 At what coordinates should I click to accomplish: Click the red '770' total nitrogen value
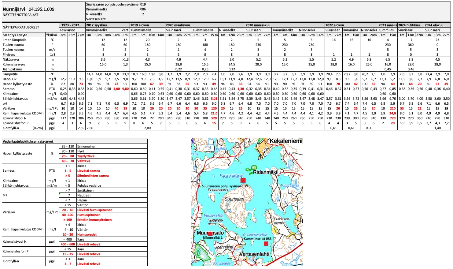[x=393, y=118]
